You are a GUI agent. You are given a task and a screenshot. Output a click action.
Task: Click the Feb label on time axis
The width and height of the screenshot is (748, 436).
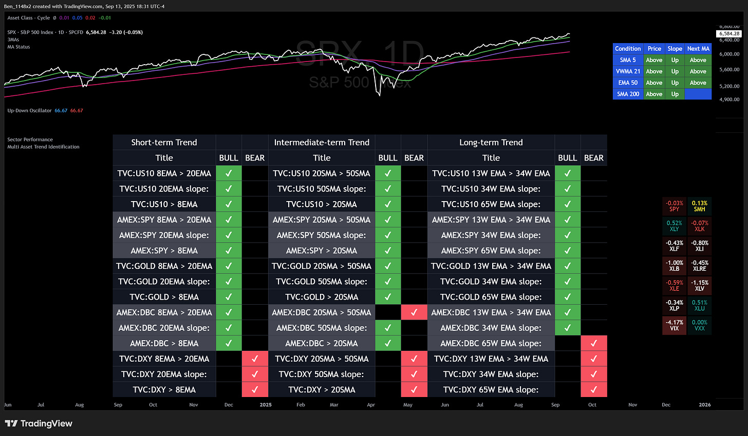301,405
